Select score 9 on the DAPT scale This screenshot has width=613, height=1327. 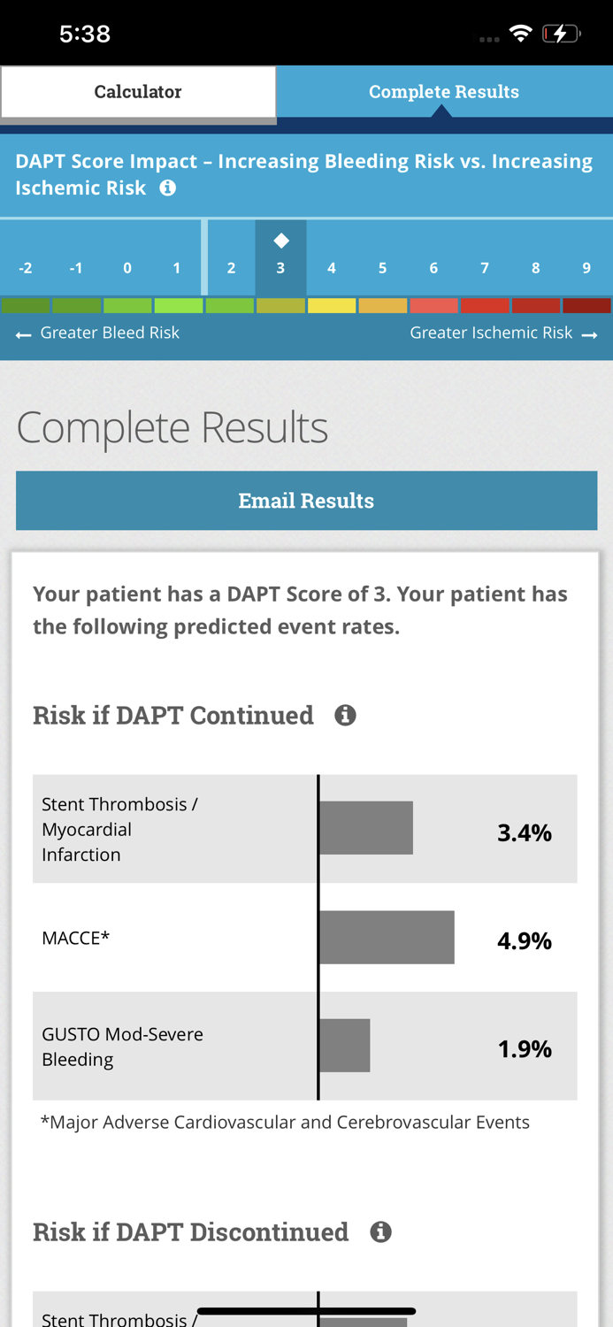(x=586, y=267)
